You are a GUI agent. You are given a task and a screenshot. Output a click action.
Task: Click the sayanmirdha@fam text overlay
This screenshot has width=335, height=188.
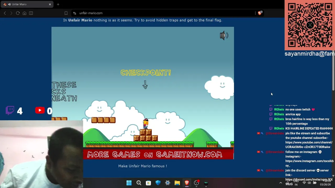(x=310, y=54)
